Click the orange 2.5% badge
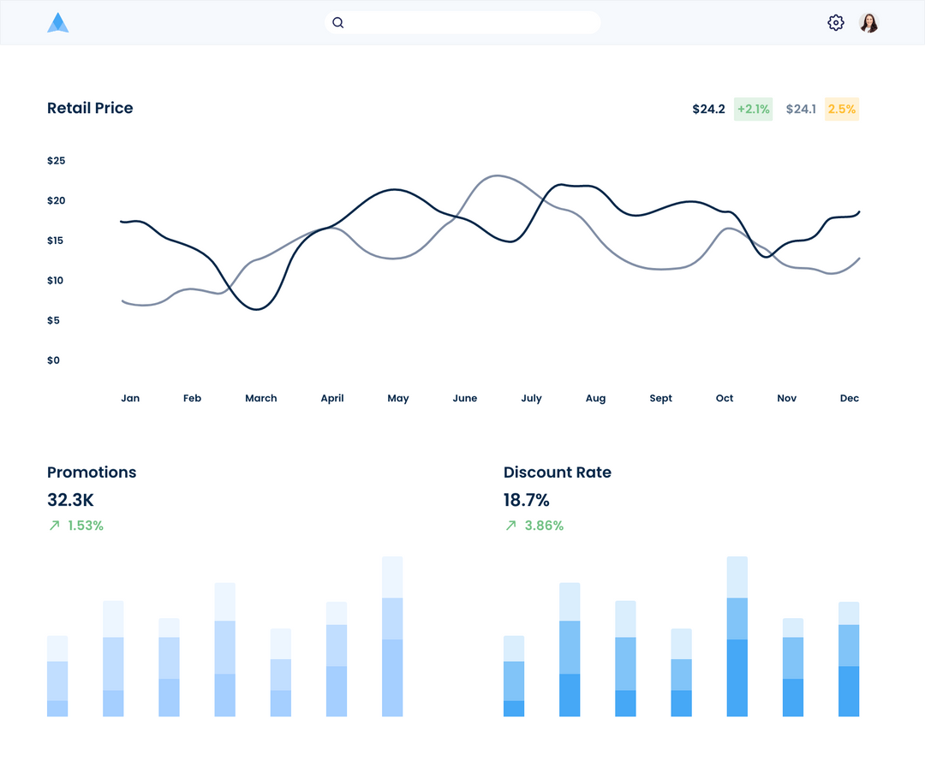Screen dimensions: 925x767 tap(841, 109)
